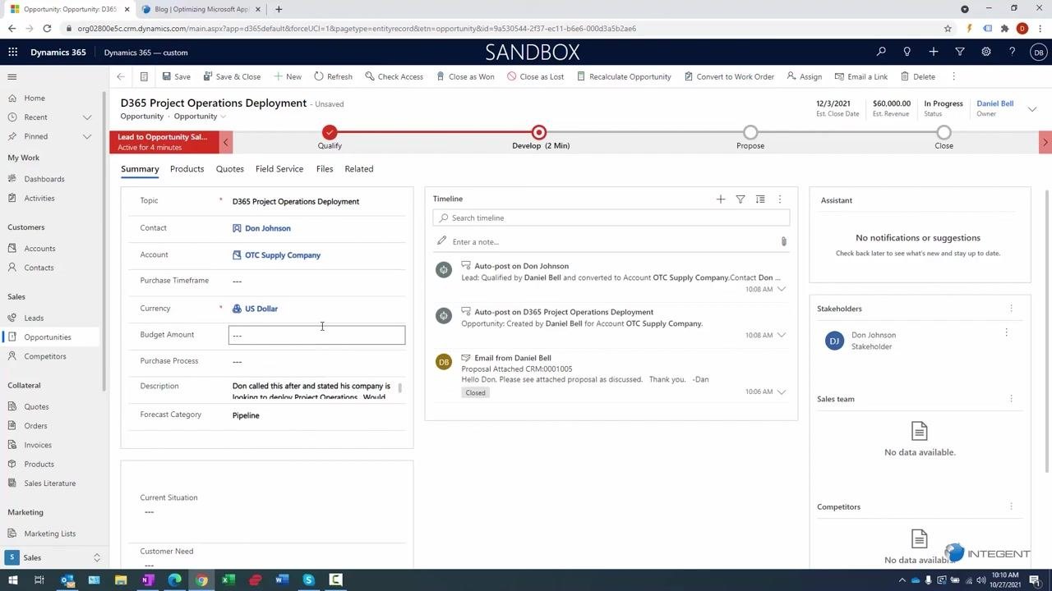Click the Budget Amount input field
Image resolution: width=1052 pixels, height=591 pixels.
tap(316, 335)
